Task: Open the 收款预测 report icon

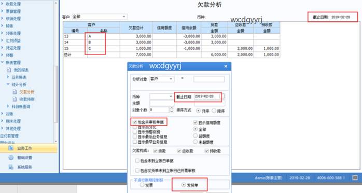Action: (15, 99)
